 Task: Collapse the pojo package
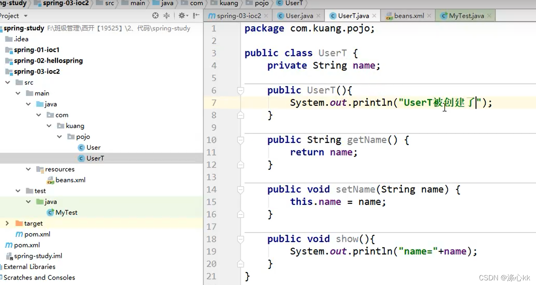pos(59,137)
